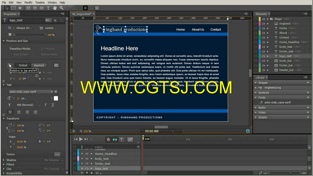Image resolution: width=313 pixels, height=176 pixels.
Task: Click About Us link on stage
Action: [x=198, y=30]
